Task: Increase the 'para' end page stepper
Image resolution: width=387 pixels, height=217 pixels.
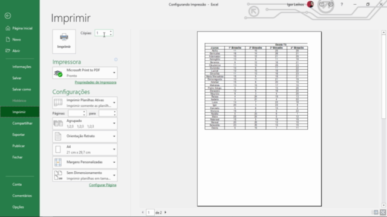Action: tap(115, 112)
